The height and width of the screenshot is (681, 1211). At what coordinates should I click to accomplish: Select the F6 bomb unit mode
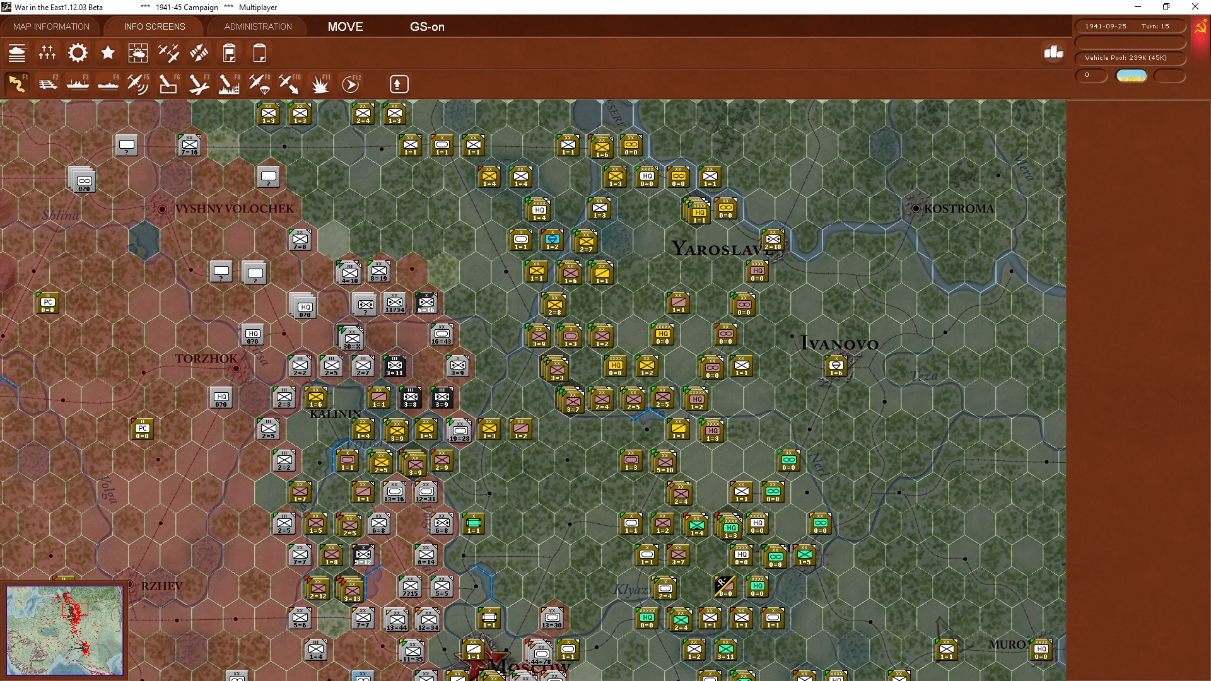(x=168, y=84)
